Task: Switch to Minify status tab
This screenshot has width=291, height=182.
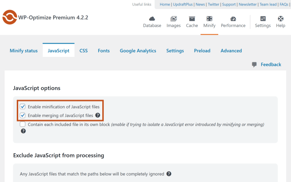Action: click(24, 51)
